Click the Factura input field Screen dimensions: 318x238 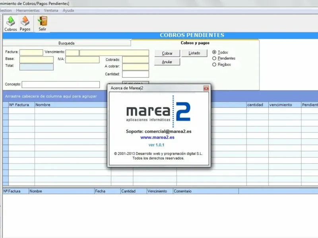(x=31, y=52)
